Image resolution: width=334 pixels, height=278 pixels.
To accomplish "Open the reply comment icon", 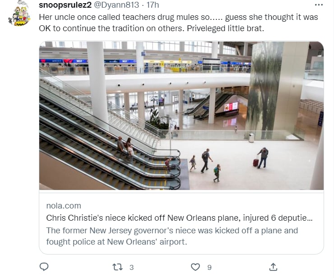I will pyautogui.click(x=44, y=267).
